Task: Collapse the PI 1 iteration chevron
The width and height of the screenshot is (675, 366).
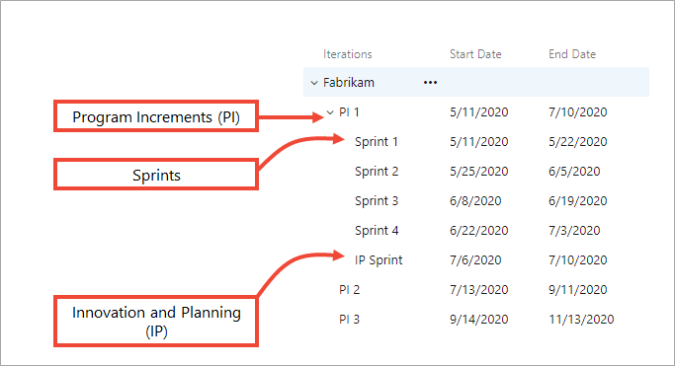Action: 330,112
